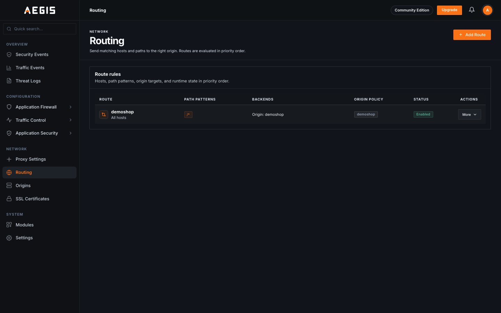Click the Enabled status badge
Viewport: 501px width, 313px height.
tap(423, 114)
